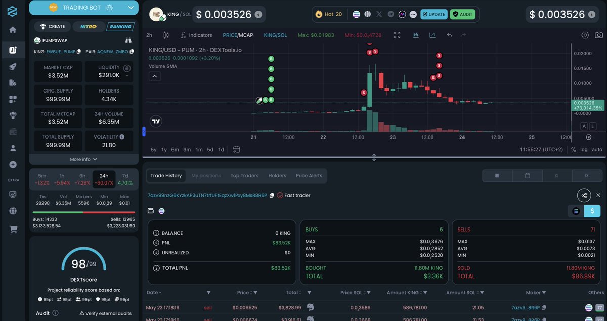Expand the TRADING BOT dropdown chevron
The image size is (607, 321).
[131, 8]
